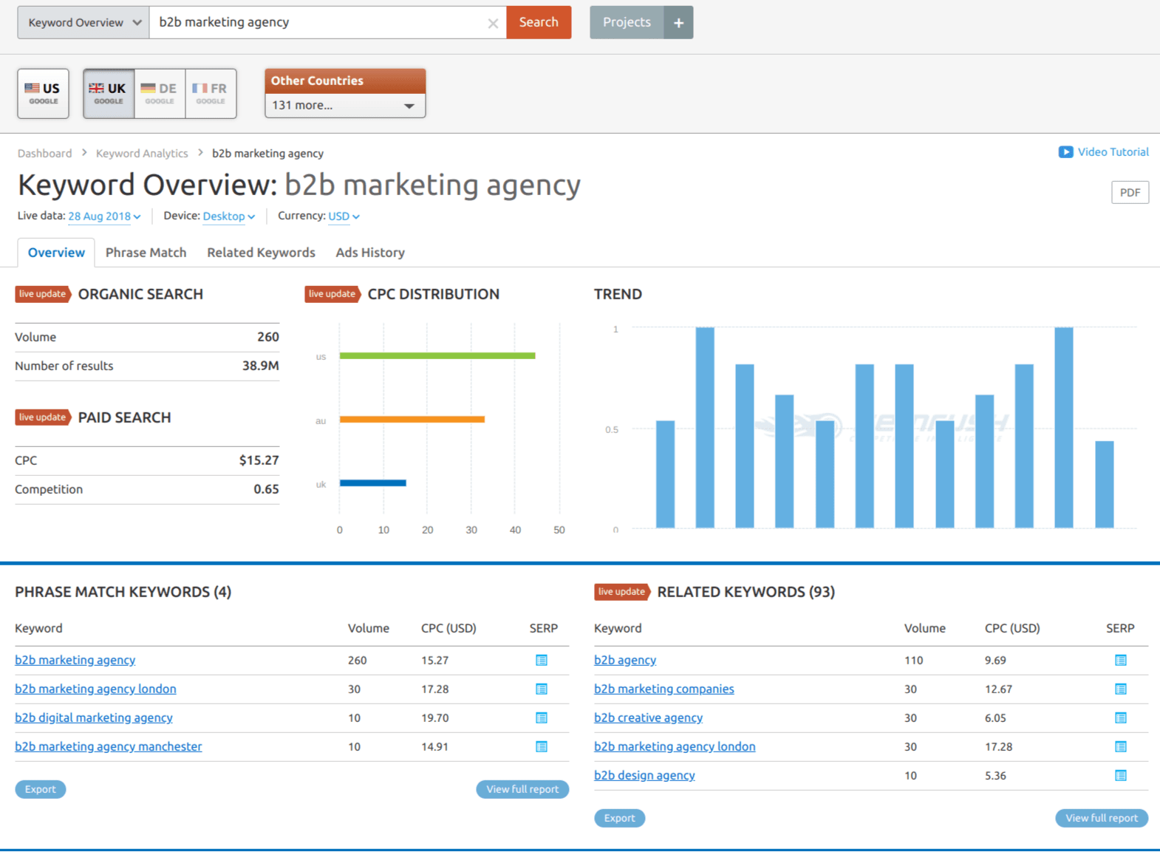
Task: Export related keywords
Action: [x=619, y=818]
